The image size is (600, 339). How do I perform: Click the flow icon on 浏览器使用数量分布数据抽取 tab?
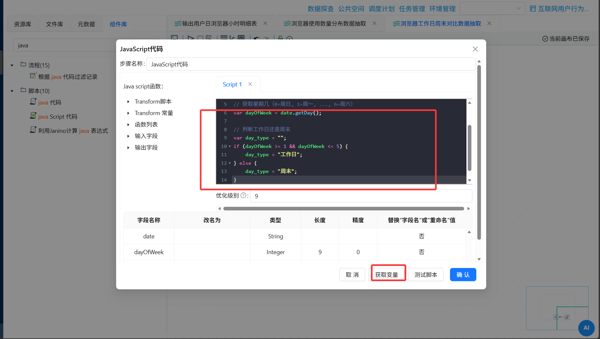point(287,24)
